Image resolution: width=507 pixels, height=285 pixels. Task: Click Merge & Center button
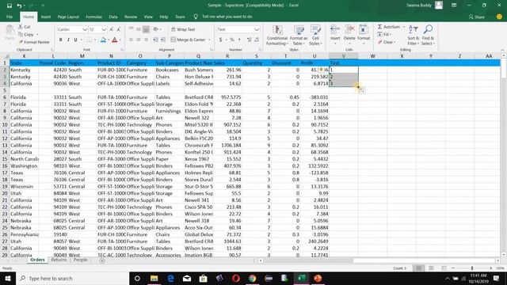pyautogui.click(x=189, y=40)
